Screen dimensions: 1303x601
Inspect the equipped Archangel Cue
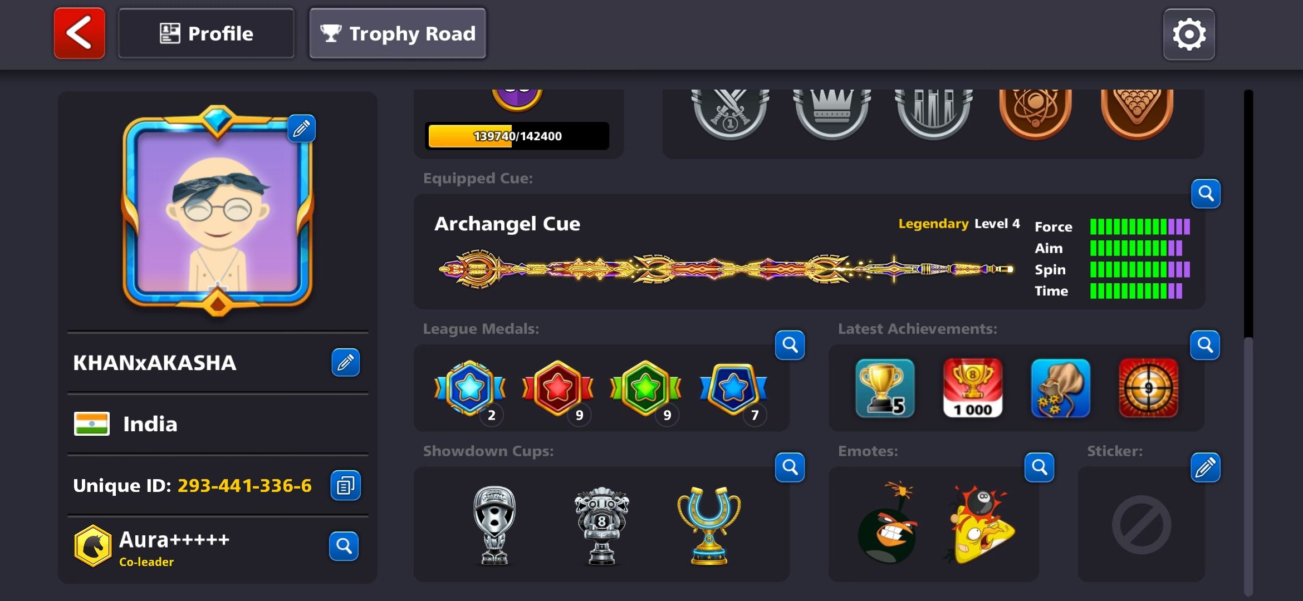[1206, 194]
